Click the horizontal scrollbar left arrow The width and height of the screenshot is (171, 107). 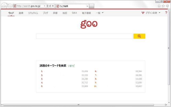tap(2, 105)
